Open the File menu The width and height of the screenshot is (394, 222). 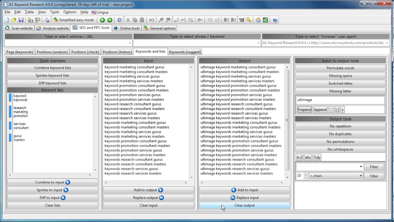(7, 12)
